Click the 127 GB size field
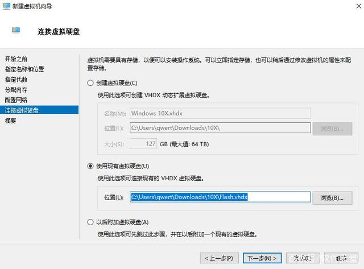364x269 pixels. pos(143,144)
